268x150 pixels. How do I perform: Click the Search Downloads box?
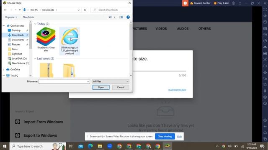click(111, 10)
